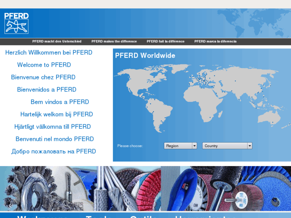Click the 'Please choose:' label
291x218 pixels.
click(130, 146)
